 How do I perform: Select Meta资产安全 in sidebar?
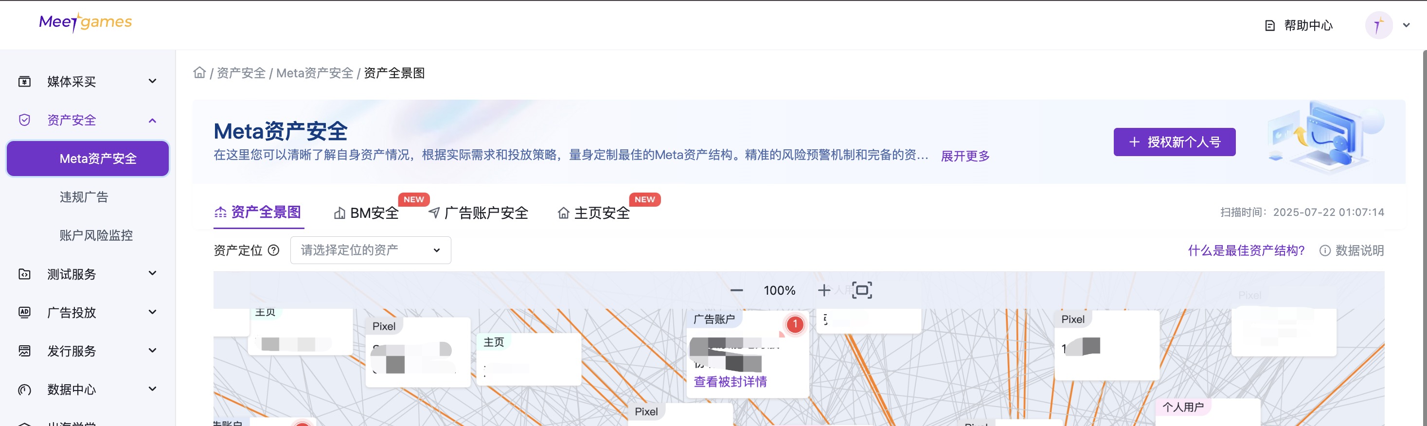[88, 159]
